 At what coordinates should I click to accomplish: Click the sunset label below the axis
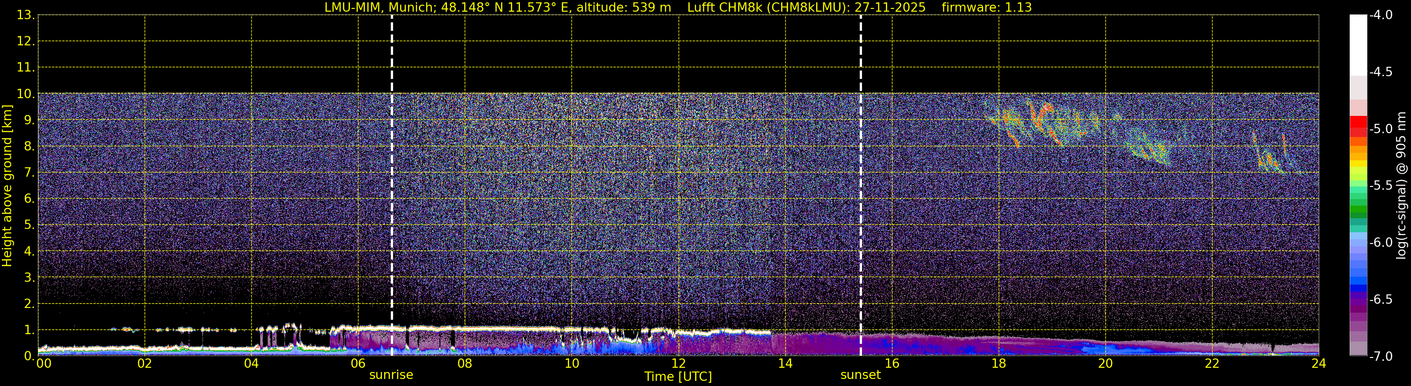(861, 375)
